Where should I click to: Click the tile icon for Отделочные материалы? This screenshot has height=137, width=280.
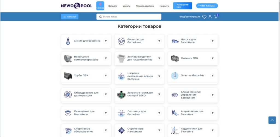[121, 130]
